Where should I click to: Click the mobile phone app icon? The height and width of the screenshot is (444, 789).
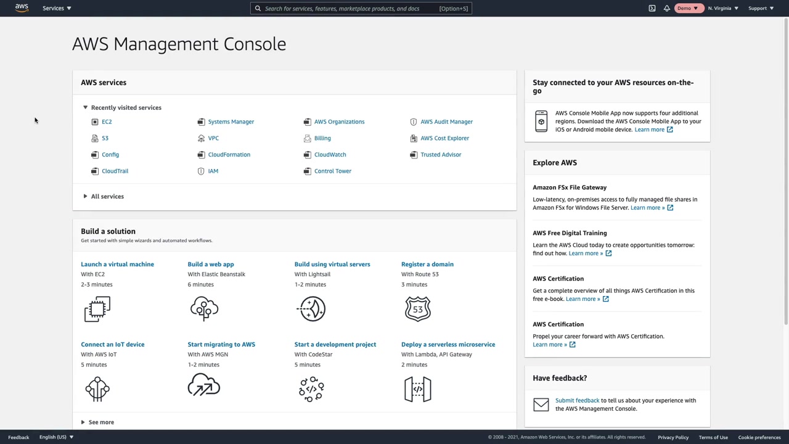pos(541,121)
